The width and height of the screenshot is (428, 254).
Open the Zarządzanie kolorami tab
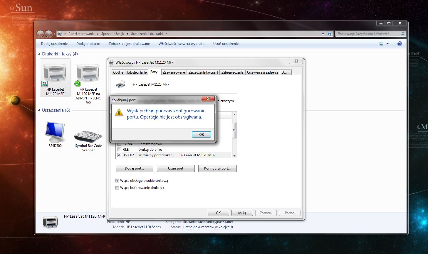(x=203, y=72)
